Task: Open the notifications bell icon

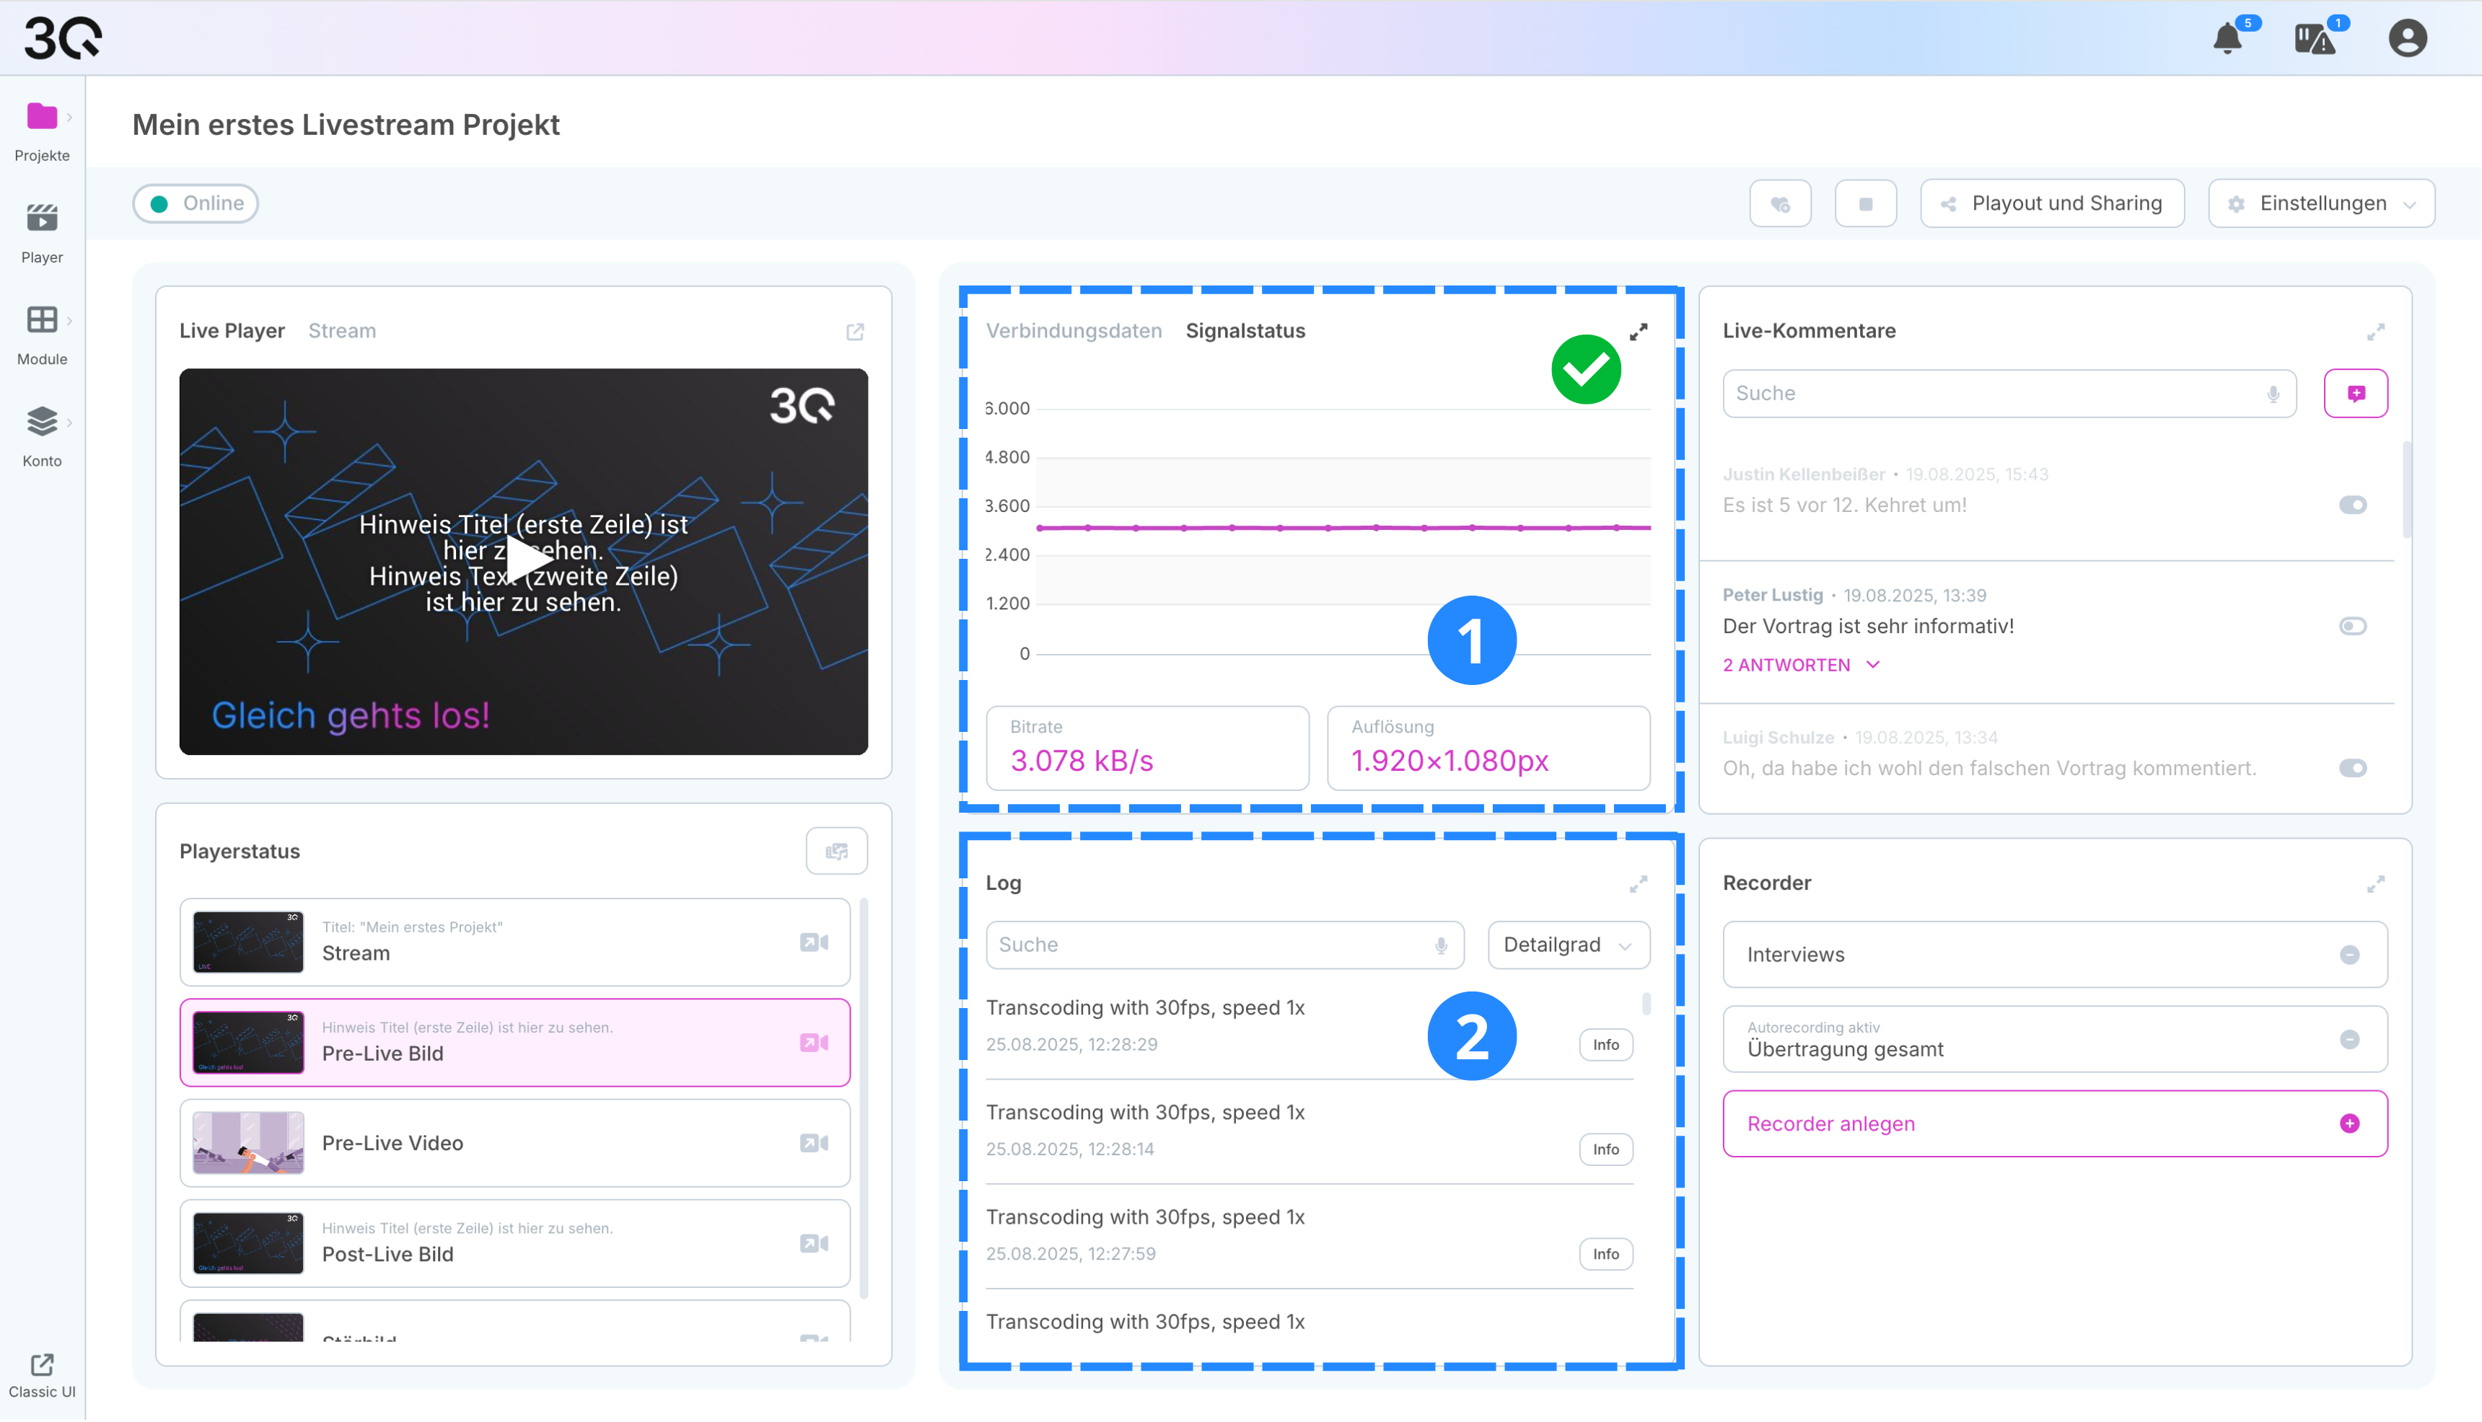Action: (2227, 39)
